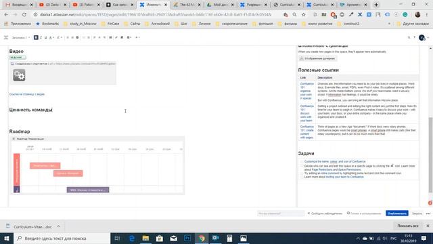
Task: Open the Windows Start menu
Action: [7, 238]
